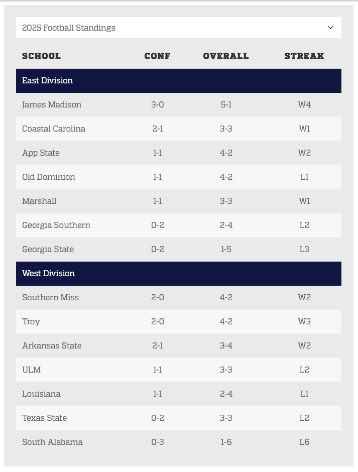Image resolution: width=358 pixels, height=472 pixels.
Task: Click the James Madison school name
Action: click(x=52, y=104)
